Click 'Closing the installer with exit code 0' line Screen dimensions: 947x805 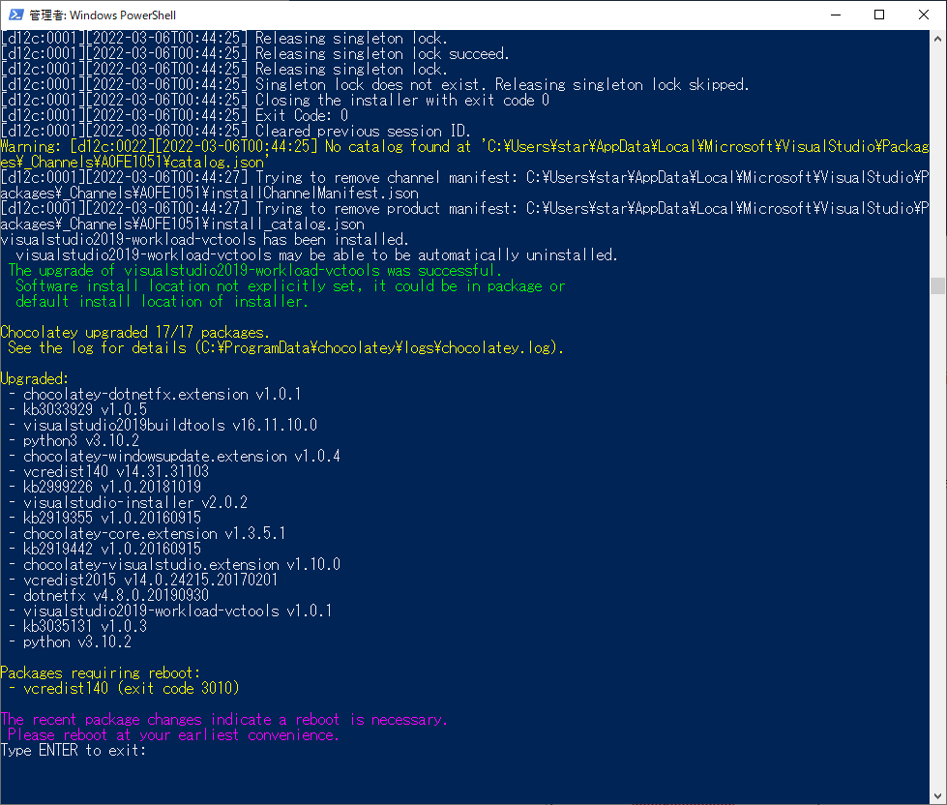[275, 101]
